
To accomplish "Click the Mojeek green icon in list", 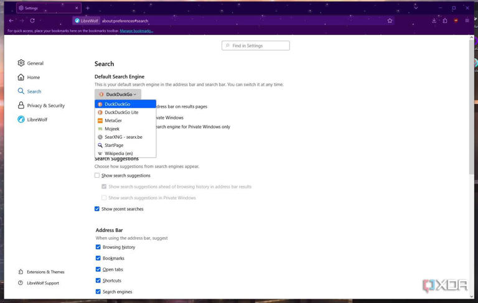I will 100,129.
